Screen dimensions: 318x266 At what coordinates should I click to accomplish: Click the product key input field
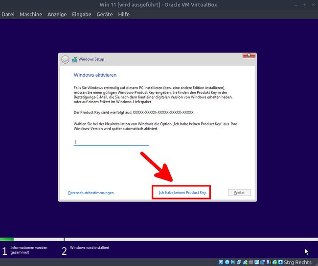[112, 142]
